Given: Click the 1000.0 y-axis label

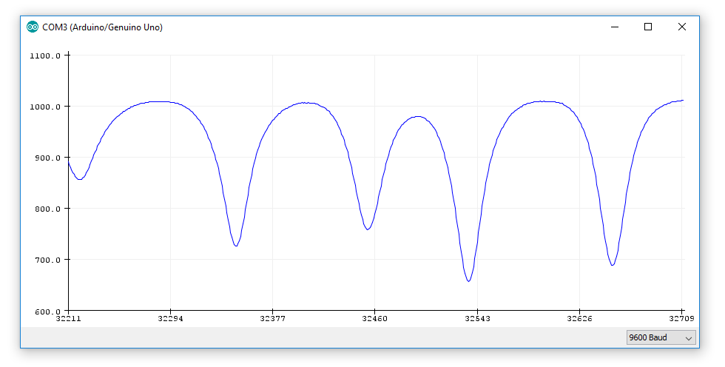Looking at the screenshot, I should tap(45, 107).
